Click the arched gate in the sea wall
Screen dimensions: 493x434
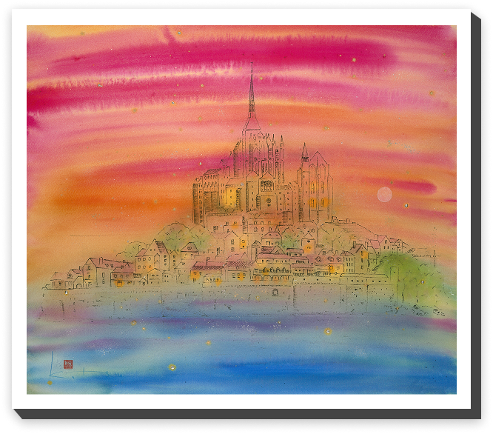pos(275,292)
